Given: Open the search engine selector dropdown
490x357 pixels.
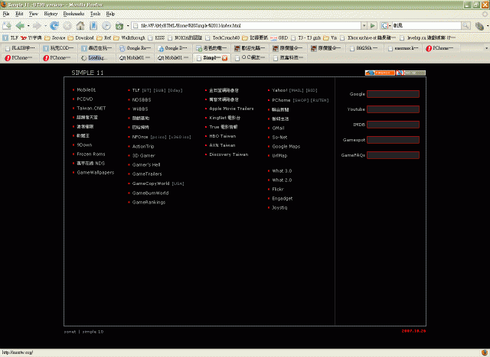Looking at the screenshot, I should click(386, 25).
